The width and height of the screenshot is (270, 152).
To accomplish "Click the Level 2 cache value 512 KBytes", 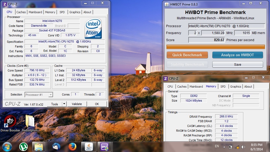I will pyautogui.click(x=79, y=80).
